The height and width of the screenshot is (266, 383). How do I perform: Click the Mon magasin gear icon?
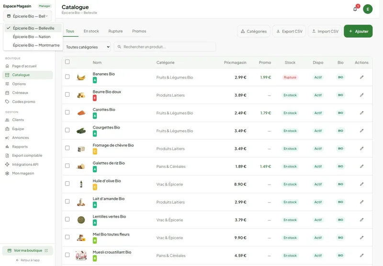7,173
